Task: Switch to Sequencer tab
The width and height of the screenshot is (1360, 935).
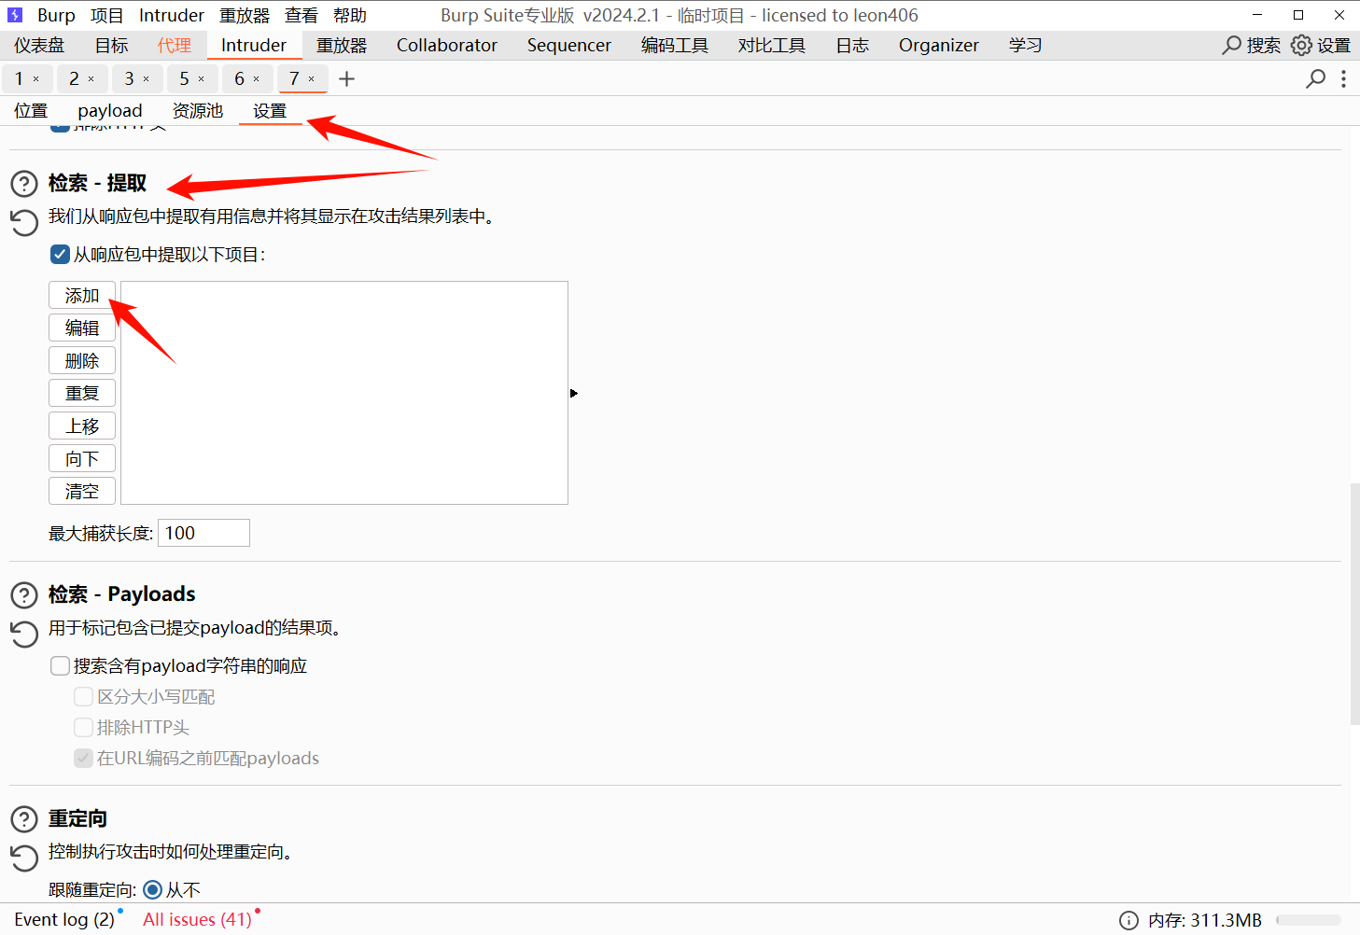Action: (x=569, y=45)
